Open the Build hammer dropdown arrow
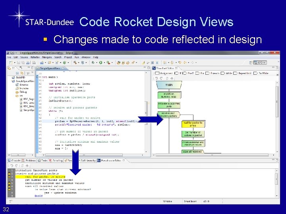Screen dimensions: 286x214 point(78,63)
